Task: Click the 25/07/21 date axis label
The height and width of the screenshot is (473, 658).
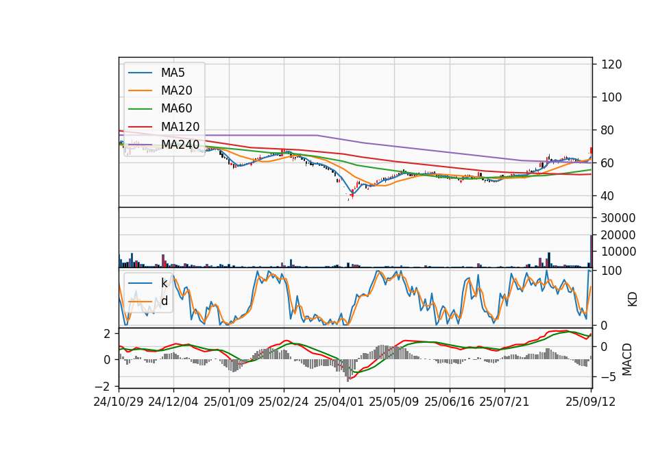Action: (x=504, y=402)
